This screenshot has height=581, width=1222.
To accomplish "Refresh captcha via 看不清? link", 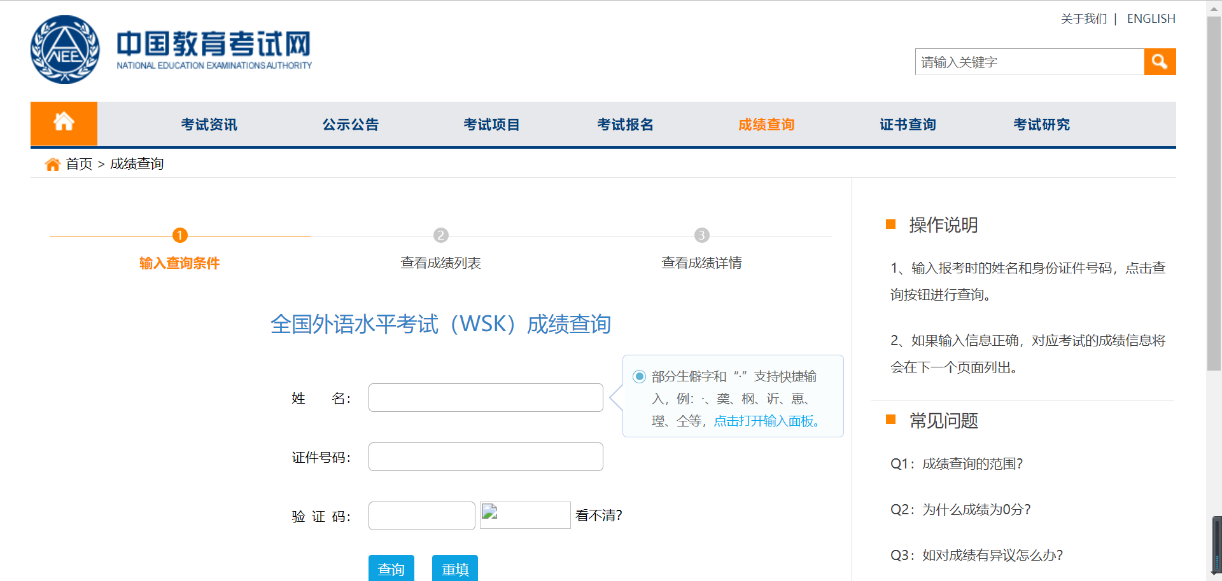I will pyautogui.click(x=598, y=515).
